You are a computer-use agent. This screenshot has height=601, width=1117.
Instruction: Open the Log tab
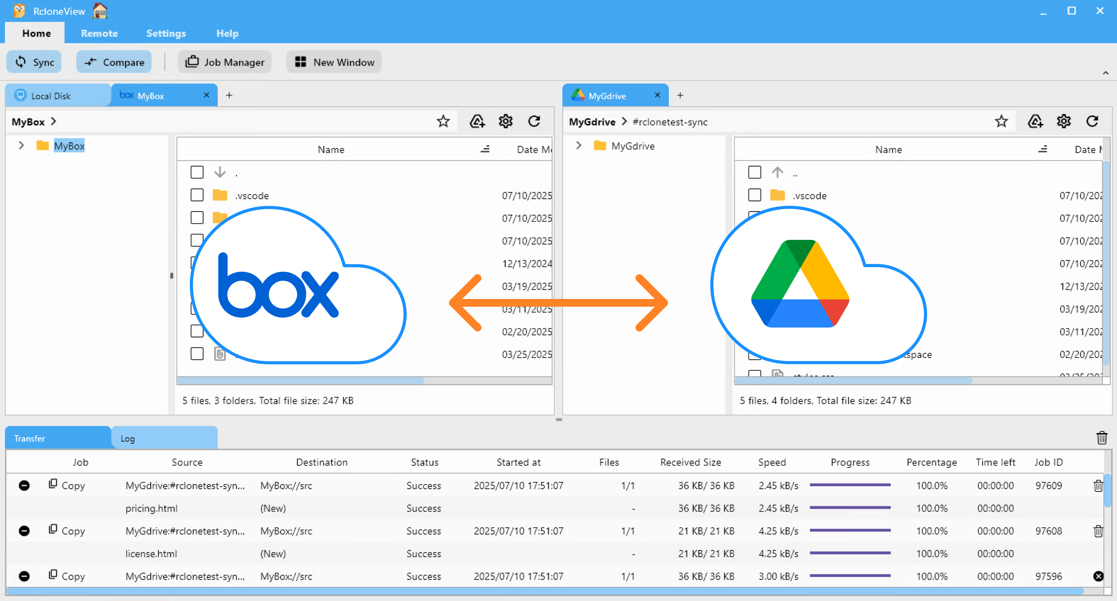[127, 438]
